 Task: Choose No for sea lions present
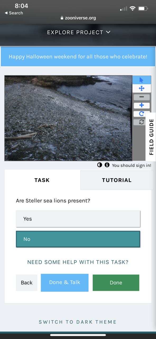tap(78, 239)
